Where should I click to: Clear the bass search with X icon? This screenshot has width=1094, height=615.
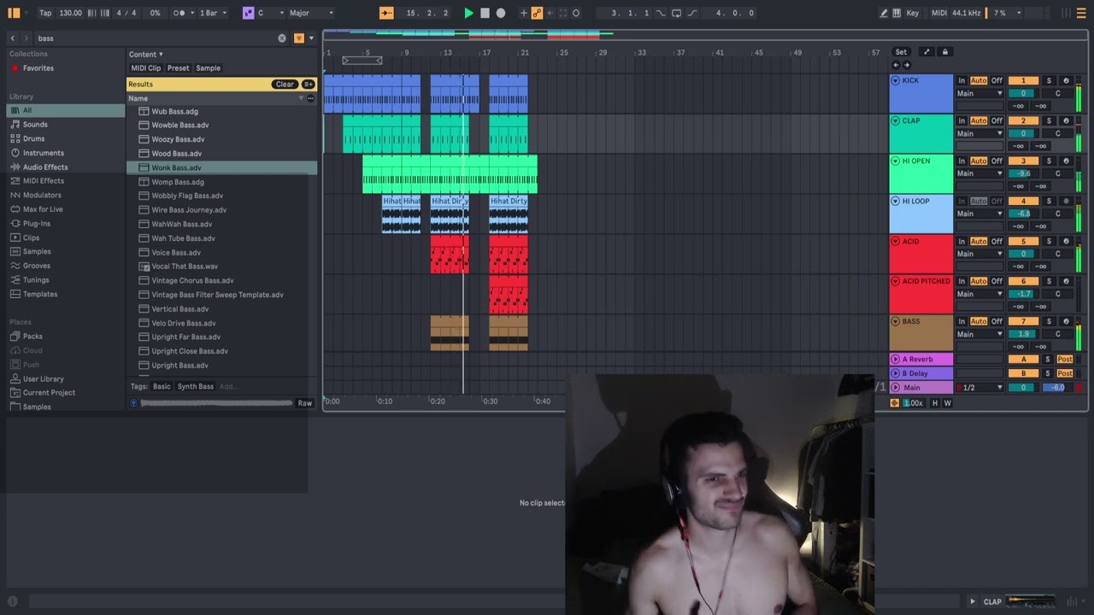point(282,38)
